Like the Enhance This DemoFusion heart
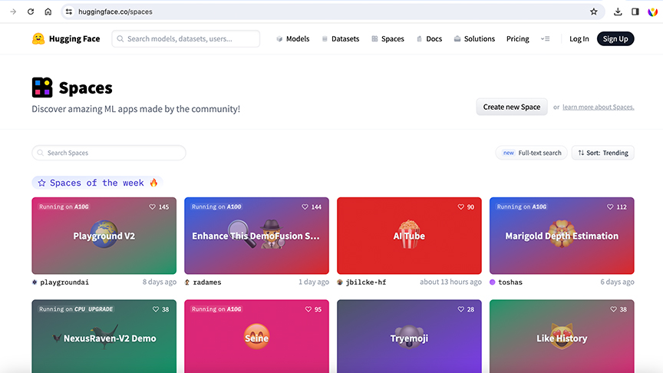Image resolution: width=663 pixels, height=373 pixels. click(x=305, y=206)
